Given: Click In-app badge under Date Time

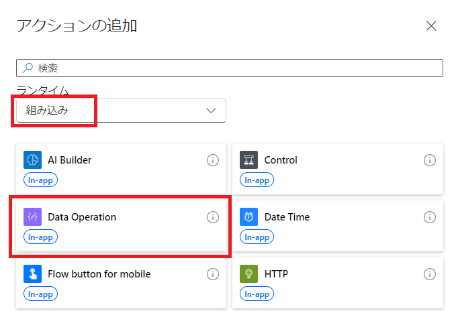Looking at the screenshot, I should [257, 237].
